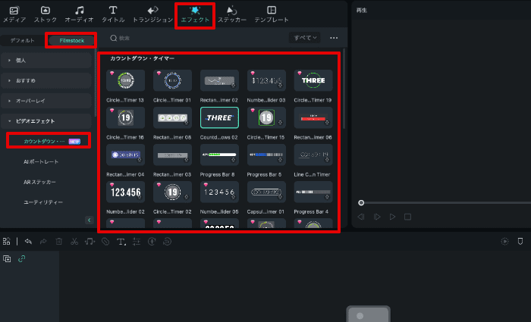This screenshot has height=322, width=531.
Task: Click the tag marker icon
Action: tap(105, 242)
